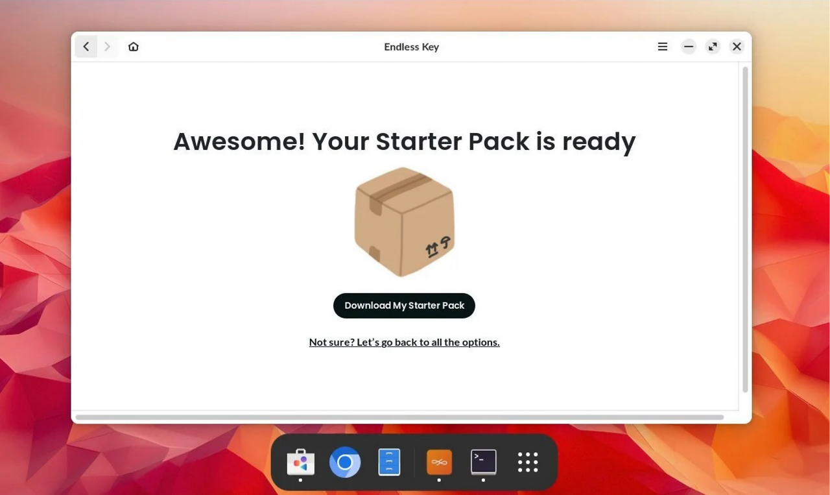This screenshot has width=830, height=495.
Task: Close the Endless Key window
Action: (x=737, y=47)
